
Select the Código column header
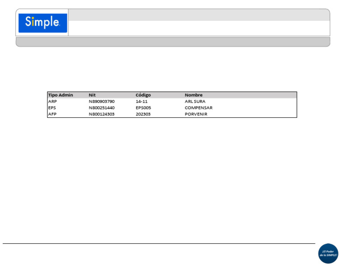click(x=143, y=95)
